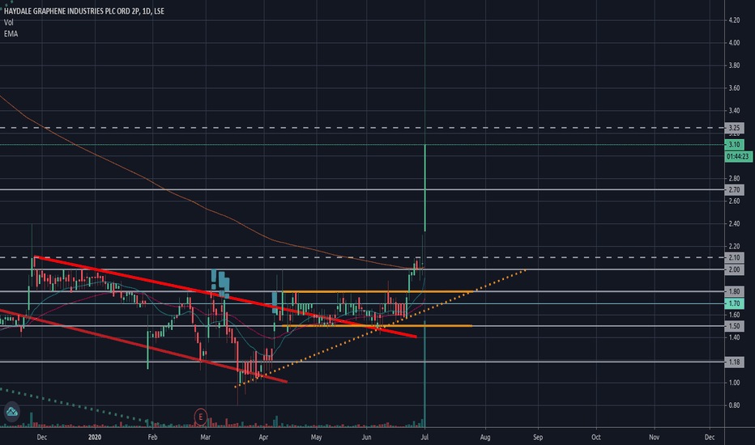Click the Nov label on time axis
755x445 pixels.
pos(654,437)
